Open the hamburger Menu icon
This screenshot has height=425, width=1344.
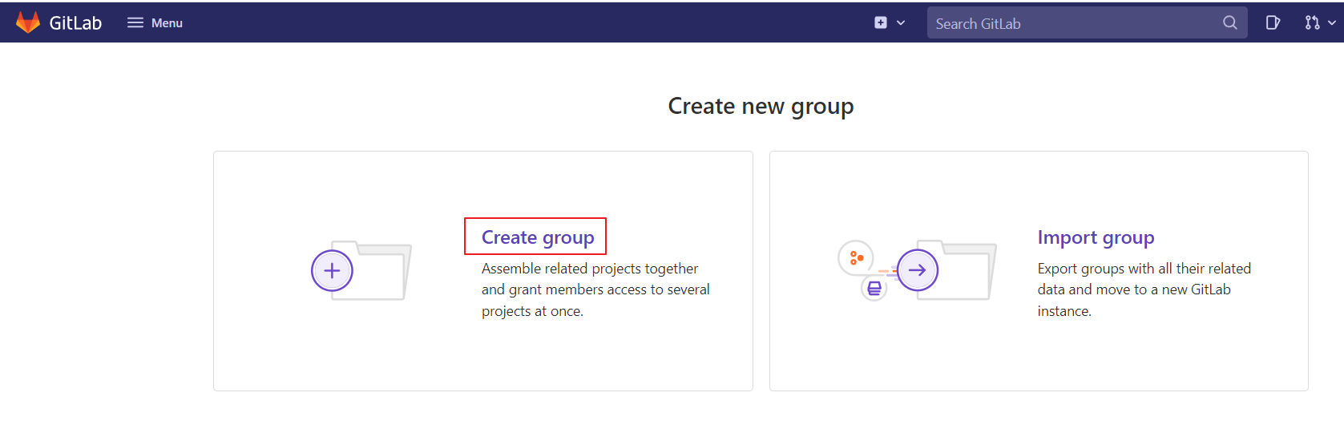[x=135, y=23]
